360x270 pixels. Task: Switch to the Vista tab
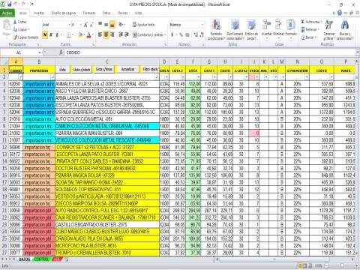(x=138, y=13)
